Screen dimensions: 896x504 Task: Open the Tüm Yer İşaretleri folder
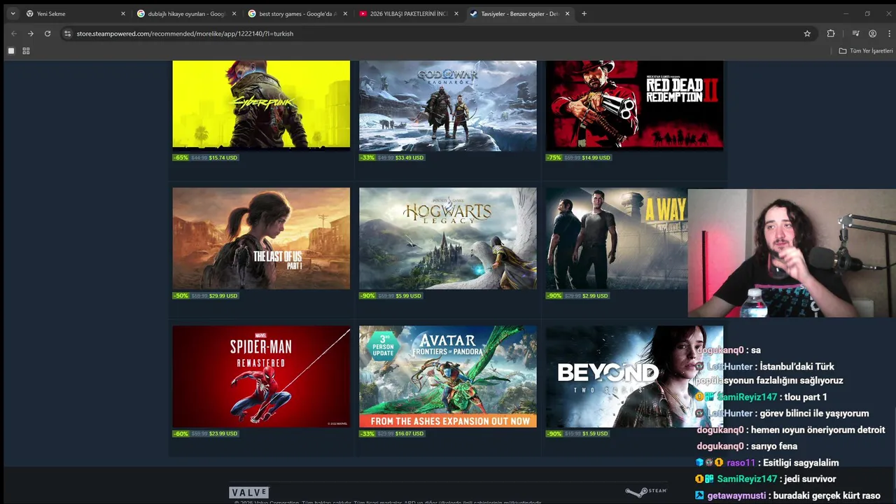pos(866,50)
